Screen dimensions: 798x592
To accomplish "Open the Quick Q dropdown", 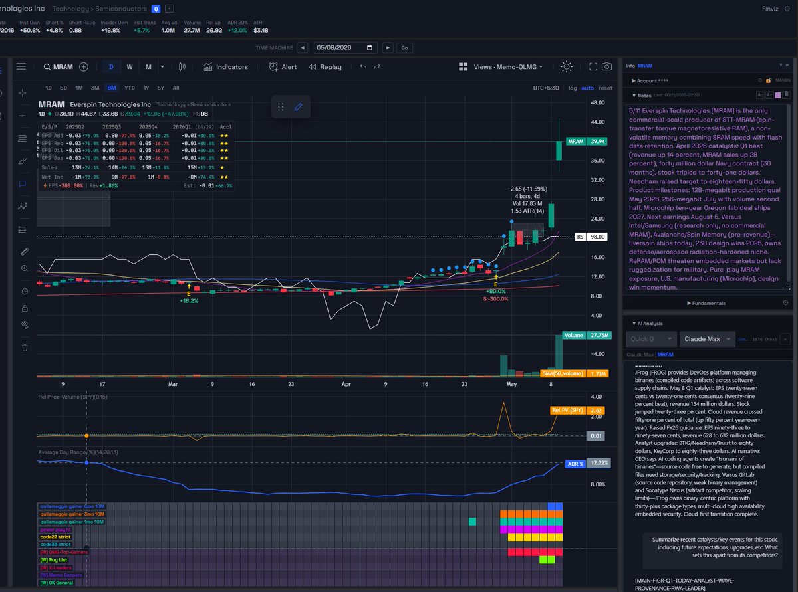I will point(651,339).
